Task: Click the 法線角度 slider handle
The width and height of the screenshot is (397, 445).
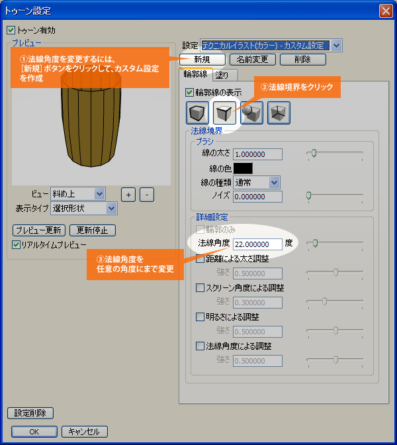Action: (316, 243)
